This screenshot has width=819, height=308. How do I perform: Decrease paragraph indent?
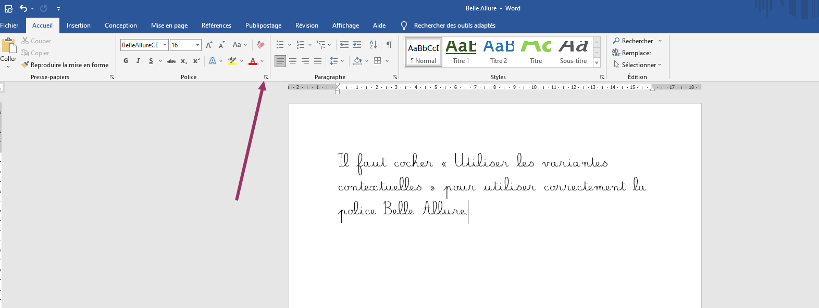344,45
